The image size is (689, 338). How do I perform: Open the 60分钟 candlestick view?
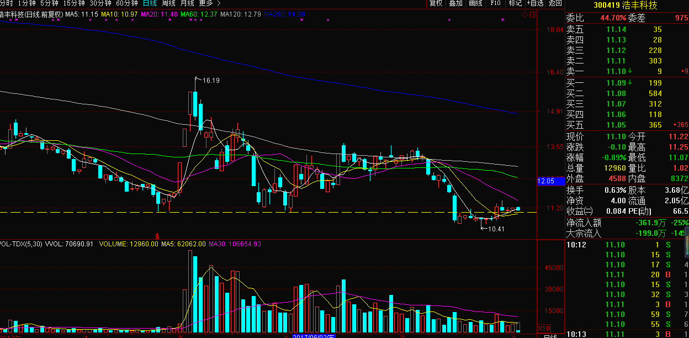(x=127, y=3)
